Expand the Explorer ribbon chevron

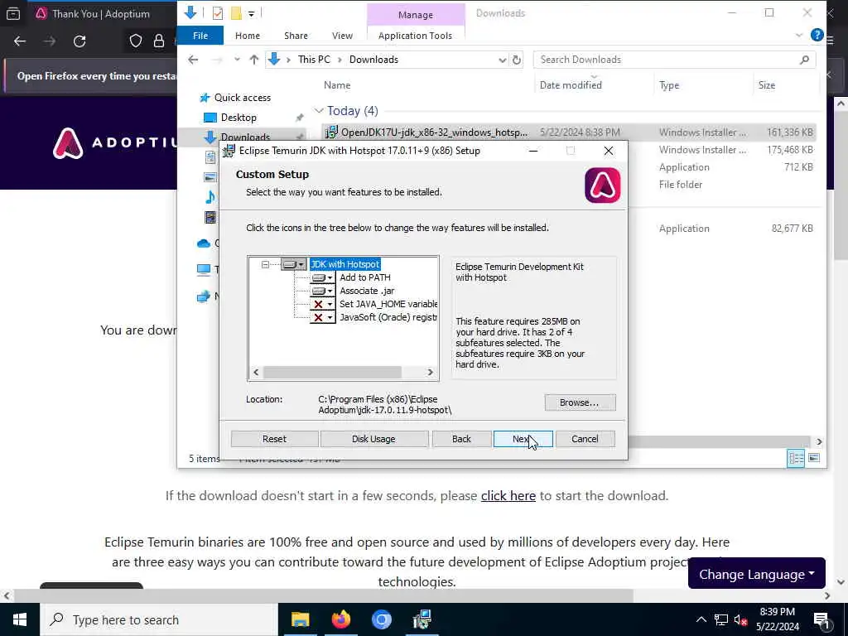click(x=799, y=35)
